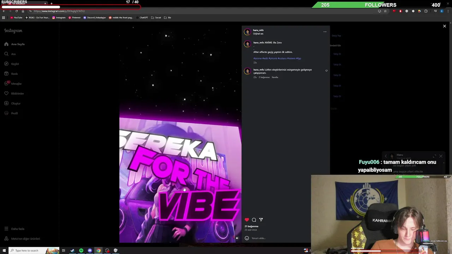
Task: Close the post overlay with X
Action: pos(445,26)
